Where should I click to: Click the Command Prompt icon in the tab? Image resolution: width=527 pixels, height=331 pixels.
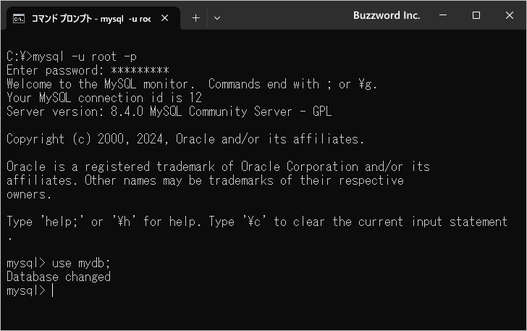[x=19, y=19]
